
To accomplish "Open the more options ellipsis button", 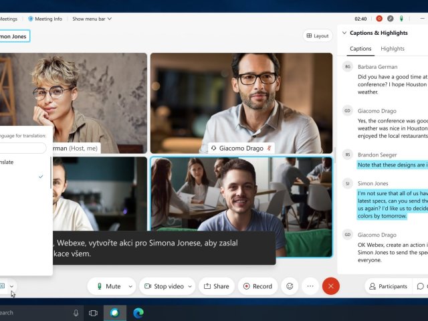I will tap(310, 286).
